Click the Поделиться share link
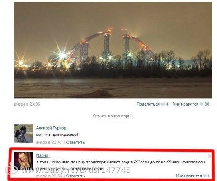 tap(148, 104)
